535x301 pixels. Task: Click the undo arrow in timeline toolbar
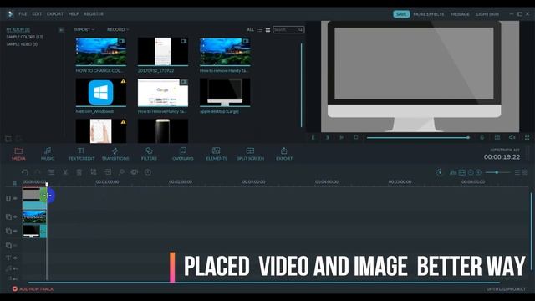[24, 172]
